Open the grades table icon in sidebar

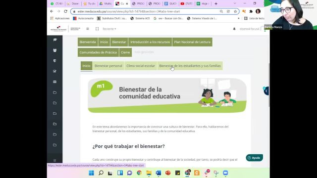coord(55,82)
